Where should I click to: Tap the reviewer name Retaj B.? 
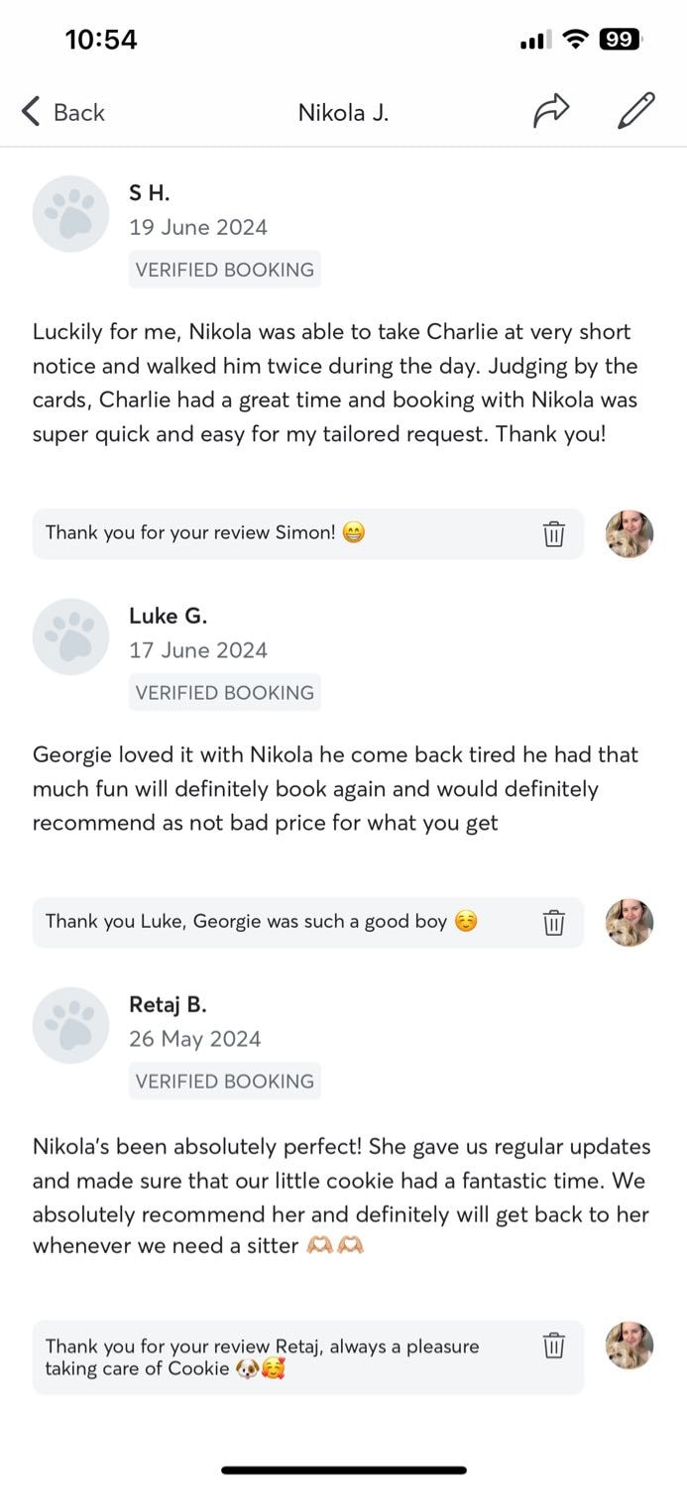(x=168, y=1004)
